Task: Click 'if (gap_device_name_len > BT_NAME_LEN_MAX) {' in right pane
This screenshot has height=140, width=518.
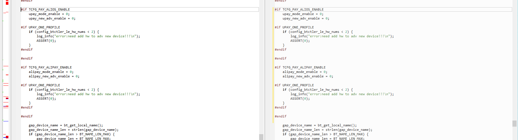Action: (x=326, y=134)
